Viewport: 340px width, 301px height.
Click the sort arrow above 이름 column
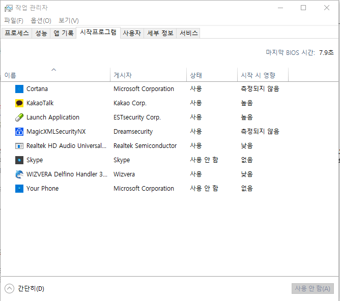[x=53, y=70]
